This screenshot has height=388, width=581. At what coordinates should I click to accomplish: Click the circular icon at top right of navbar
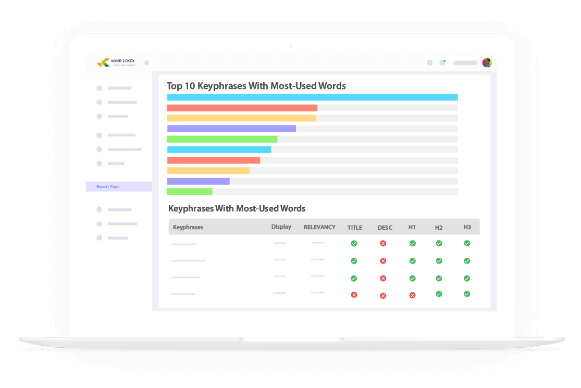pyautogui.click(x=429, y=62)
